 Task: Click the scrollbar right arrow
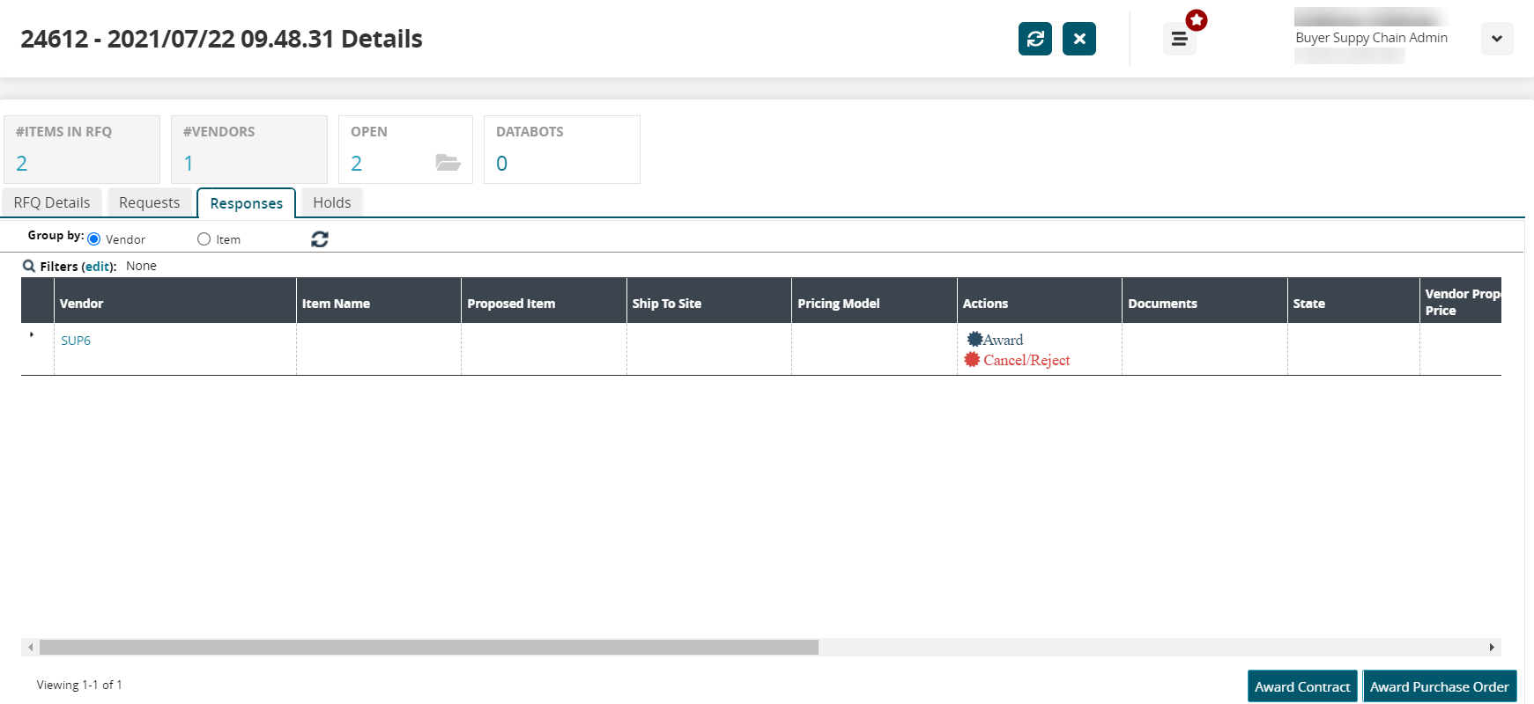pyautogui.click(x=1492, y=648)
